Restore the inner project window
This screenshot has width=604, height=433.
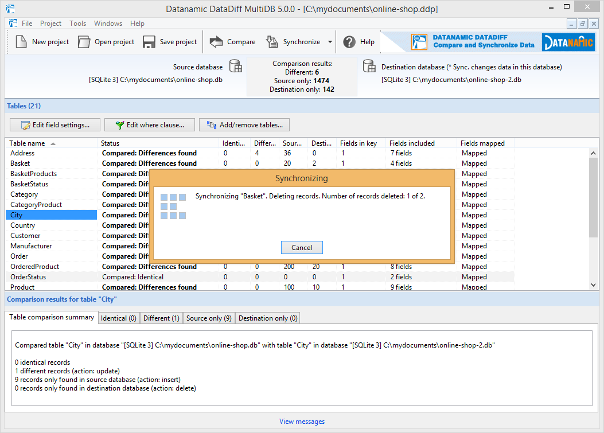(x=582, y=24)
